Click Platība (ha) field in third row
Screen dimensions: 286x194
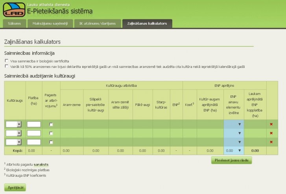pyautogui.click(x=34, y=142)
